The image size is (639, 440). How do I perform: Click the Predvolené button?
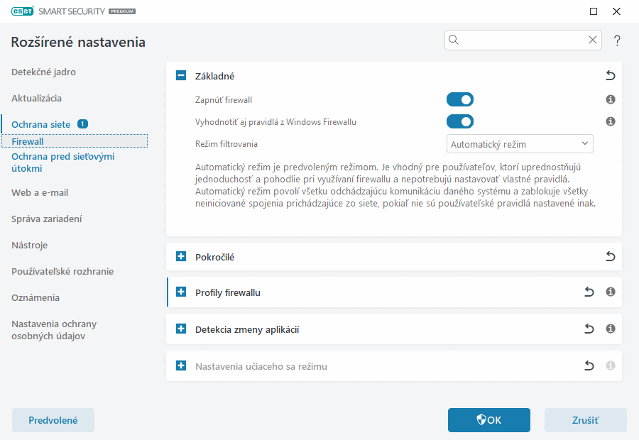[53, 420]
